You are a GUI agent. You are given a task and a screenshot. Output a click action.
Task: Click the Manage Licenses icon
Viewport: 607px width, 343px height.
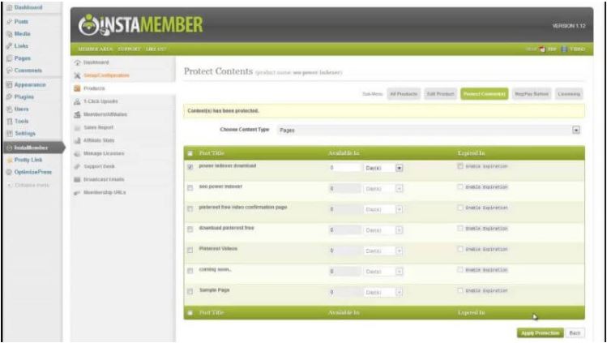pyautogui.click(x=78, y=154)
